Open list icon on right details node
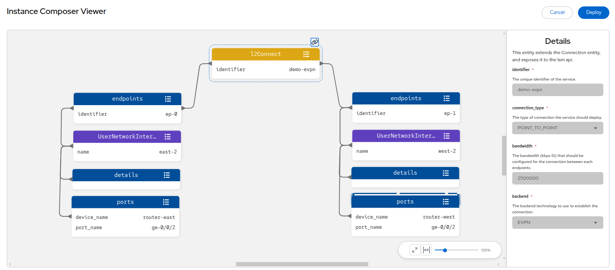Screen dimensions: 615x270 point(446,173)
